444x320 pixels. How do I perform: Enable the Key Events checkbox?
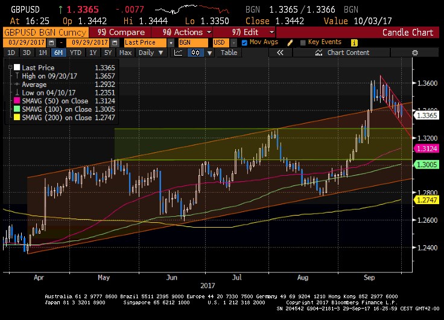coord(303,43)
